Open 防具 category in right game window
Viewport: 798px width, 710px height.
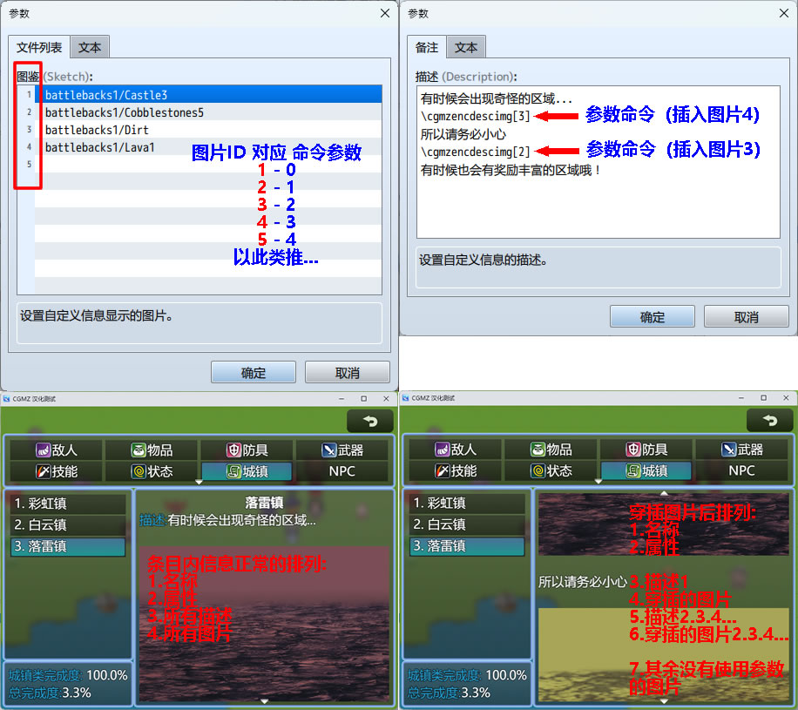click(x=646, y=450)
